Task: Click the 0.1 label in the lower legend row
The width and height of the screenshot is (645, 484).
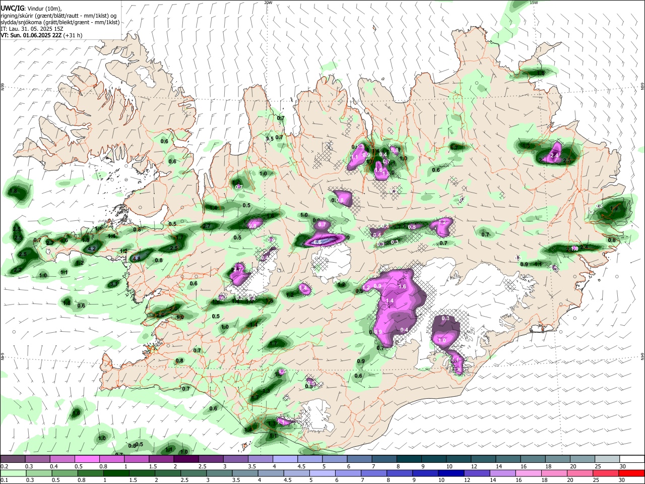Action: tap(4, 480)
